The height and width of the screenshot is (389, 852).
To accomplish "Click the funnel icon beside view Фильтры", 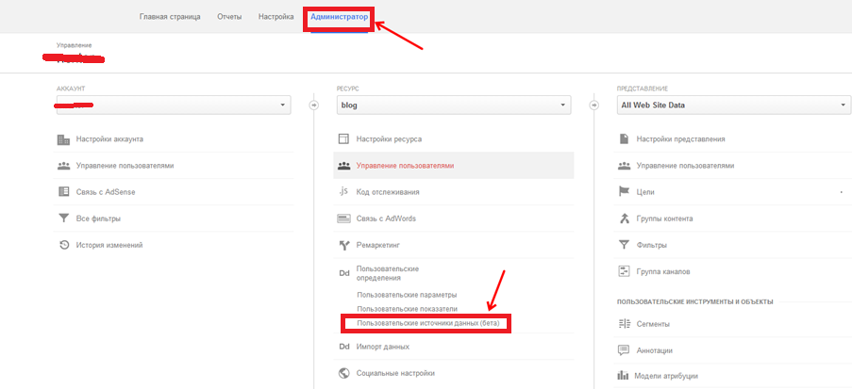I will 624,245.
